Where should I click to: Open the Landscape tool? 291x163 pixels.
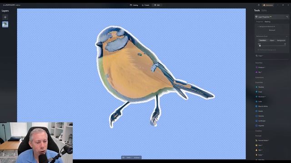[x=261, y=121]
